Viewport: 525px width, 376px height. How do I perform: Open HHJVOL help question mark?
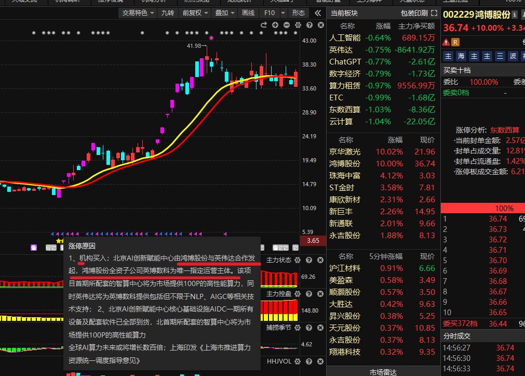[309, 361]
